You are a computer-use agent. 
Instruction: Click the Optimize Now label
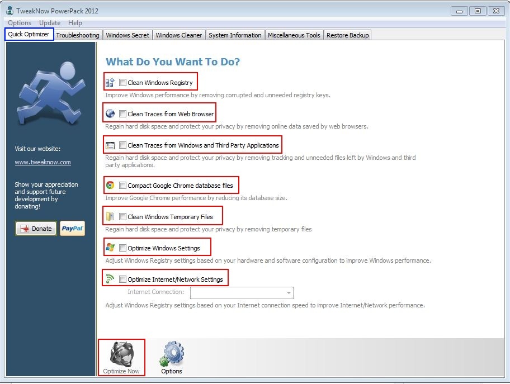click(x=121, y=371)
